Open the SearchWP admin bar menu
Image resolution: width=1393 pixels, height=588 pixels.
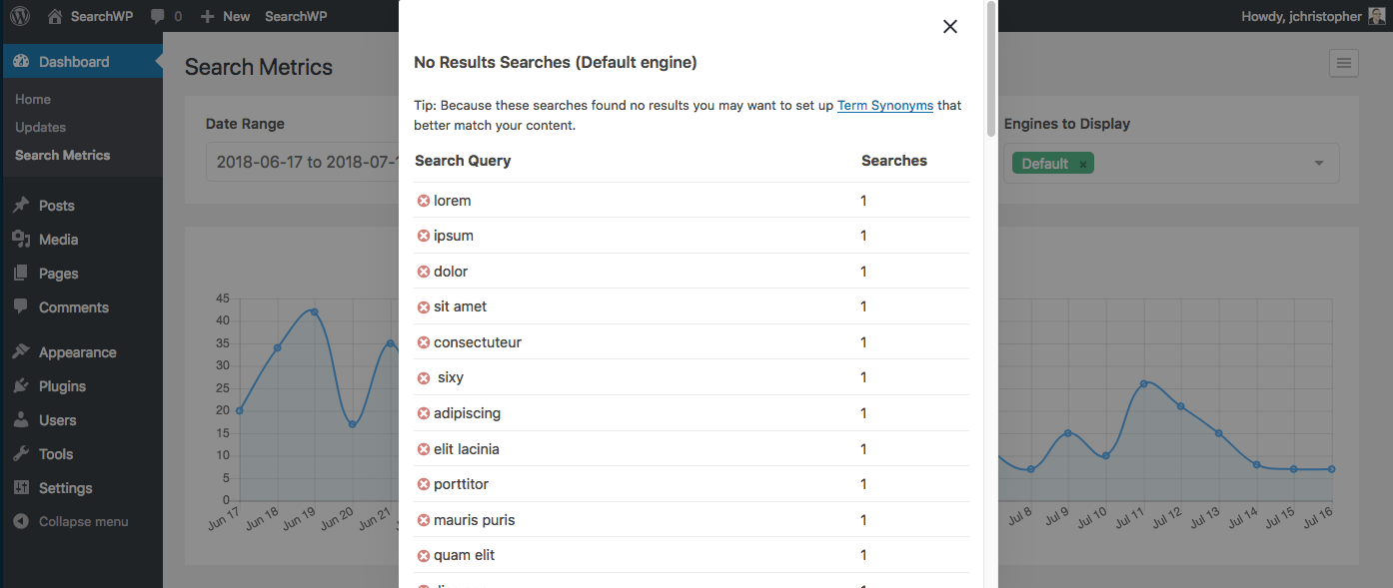(x=295, y=16)
